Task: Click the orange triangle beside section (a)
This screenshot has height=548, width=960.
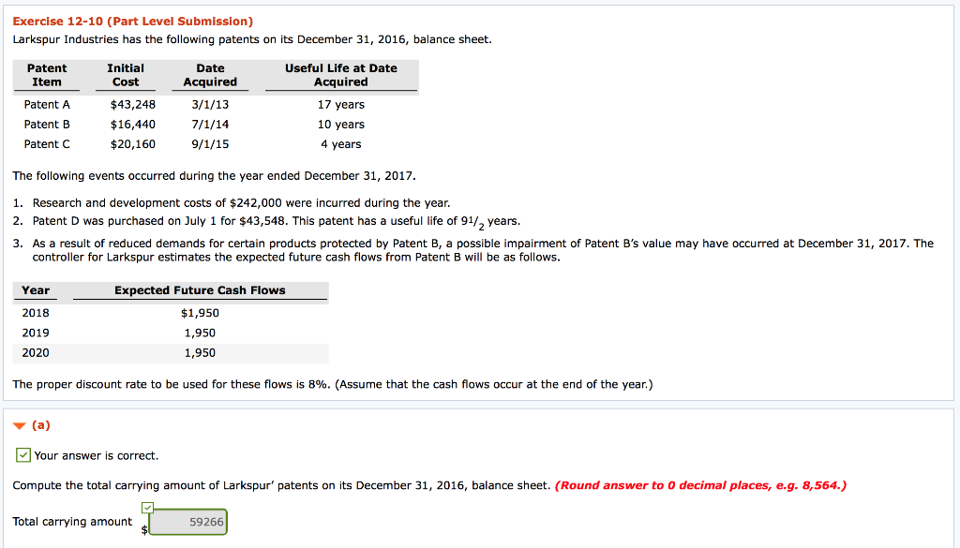Action: tap(20, 424)
